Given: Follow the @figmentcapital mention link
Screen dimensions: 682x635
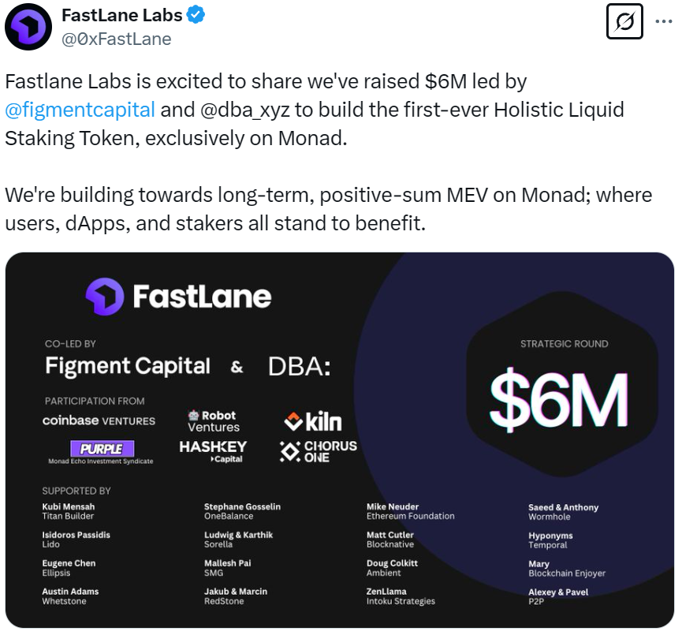Looking at the screenshot, I should [x=80, y=109].
